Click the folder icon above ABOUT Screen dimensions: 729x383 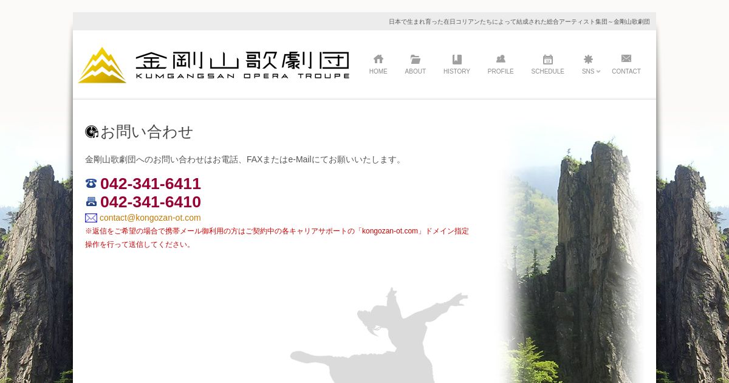[416, 59]
